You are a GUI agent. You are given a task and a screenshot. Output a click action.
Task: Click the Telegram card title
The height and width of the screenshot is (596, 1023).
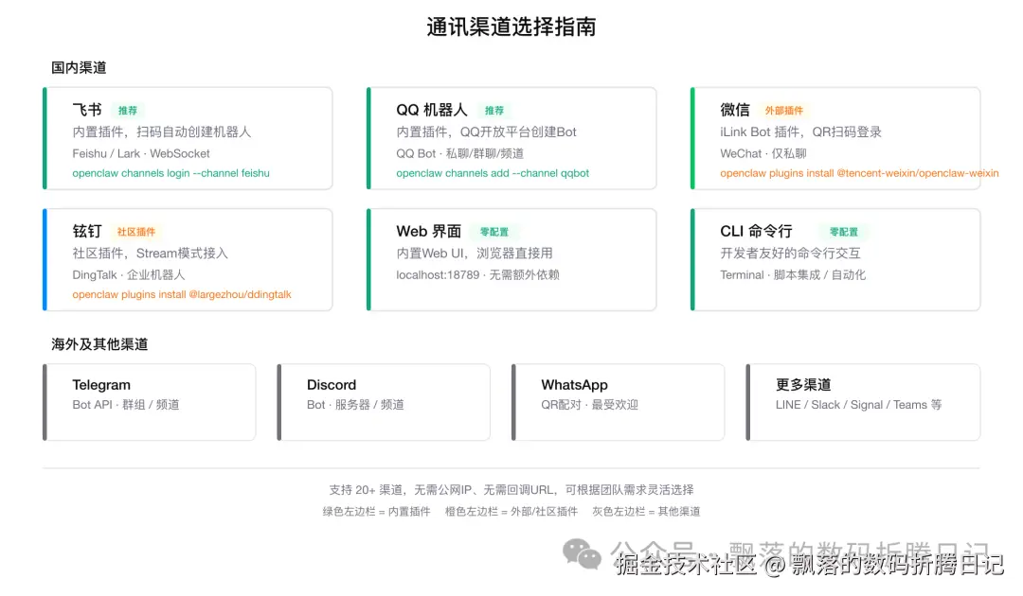click(x=101, y=385)
